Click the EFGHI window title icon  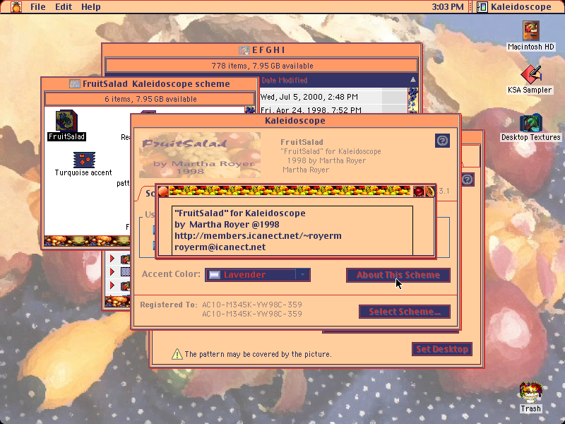(x=244, y=50)
